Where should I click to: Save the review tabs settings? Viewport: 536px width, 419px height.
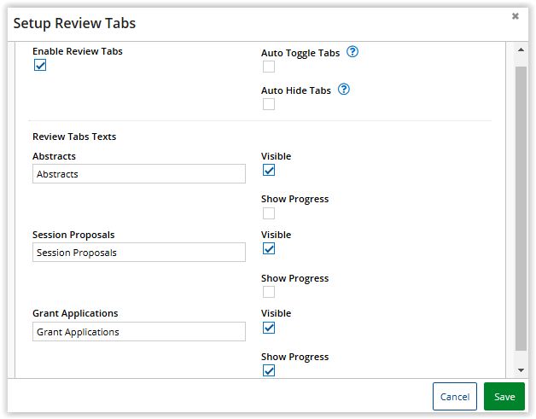click(x=504, y=397)
